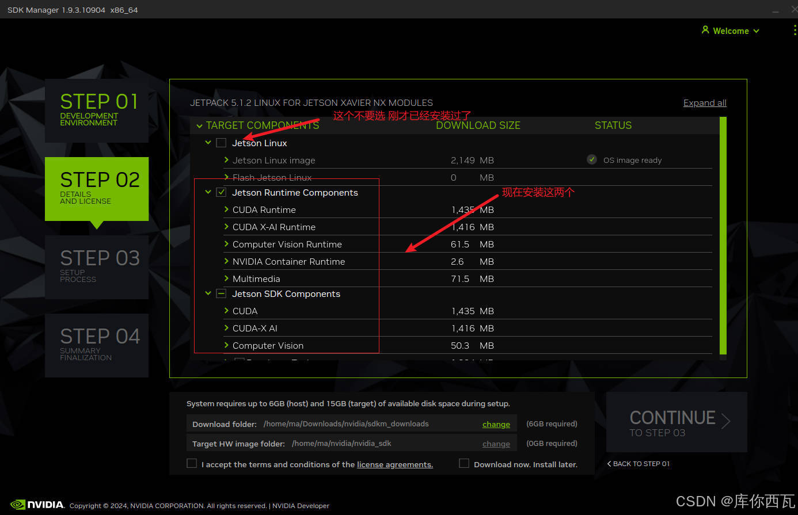Click the components list green scrollbar

pyautogui.click(x=723, y=236)
